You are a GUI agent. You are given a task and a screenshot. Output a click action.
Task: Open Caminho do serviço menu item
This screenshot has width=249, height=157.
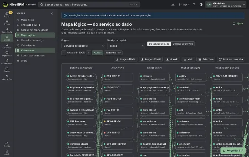click(x=35, y=40)
